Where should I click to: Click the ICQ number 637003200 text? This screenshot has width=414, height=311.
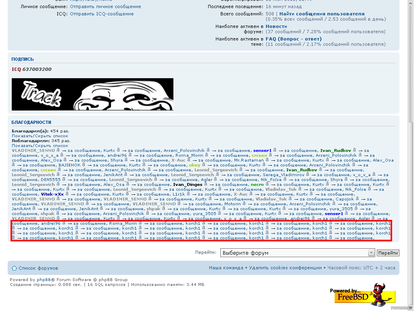tap(37, 69)
